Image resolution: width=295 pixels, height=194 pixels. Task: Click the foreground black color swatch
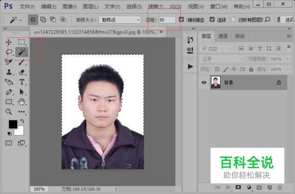click(x=13, y=124)
